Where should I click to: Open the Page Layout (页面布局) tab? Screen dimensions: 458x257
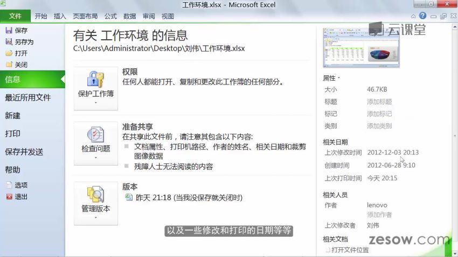(x=85, y=16)
